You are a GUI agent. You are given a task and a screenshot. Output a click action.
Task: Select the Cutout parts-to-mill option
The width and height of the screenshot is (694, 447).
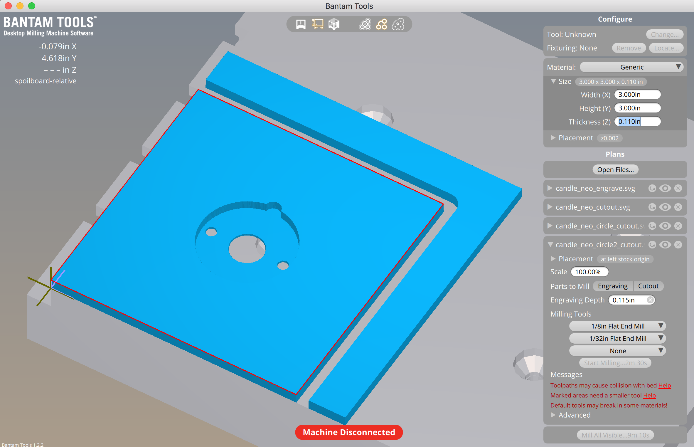(648, 286)
